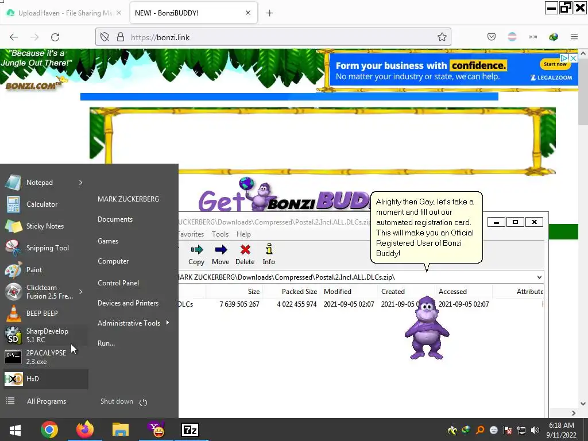The width and height of the screenshot is (588, 441).
Task: Click the Windows Start button
Action: point(15,430)
